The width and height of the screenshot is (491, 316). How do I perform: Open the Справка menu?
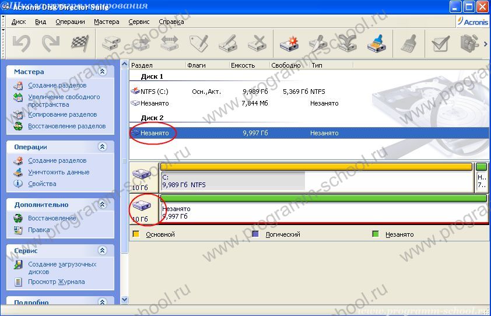[171, 22]
